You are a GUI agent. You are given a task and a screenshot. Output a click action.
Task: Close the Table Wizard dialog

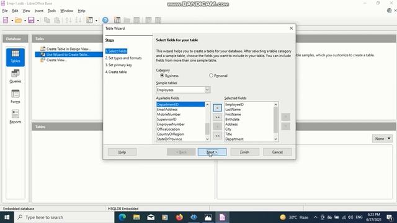tap(291, 28)
